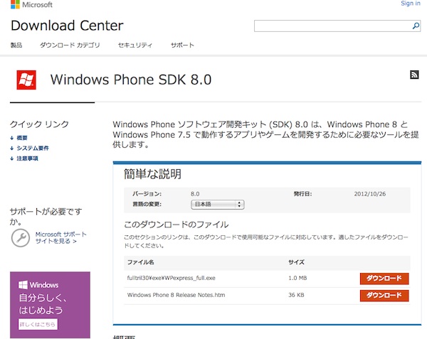Click the search magnifier icon
The width and height of the screenshot is (427, 339).
coord(416,26)
